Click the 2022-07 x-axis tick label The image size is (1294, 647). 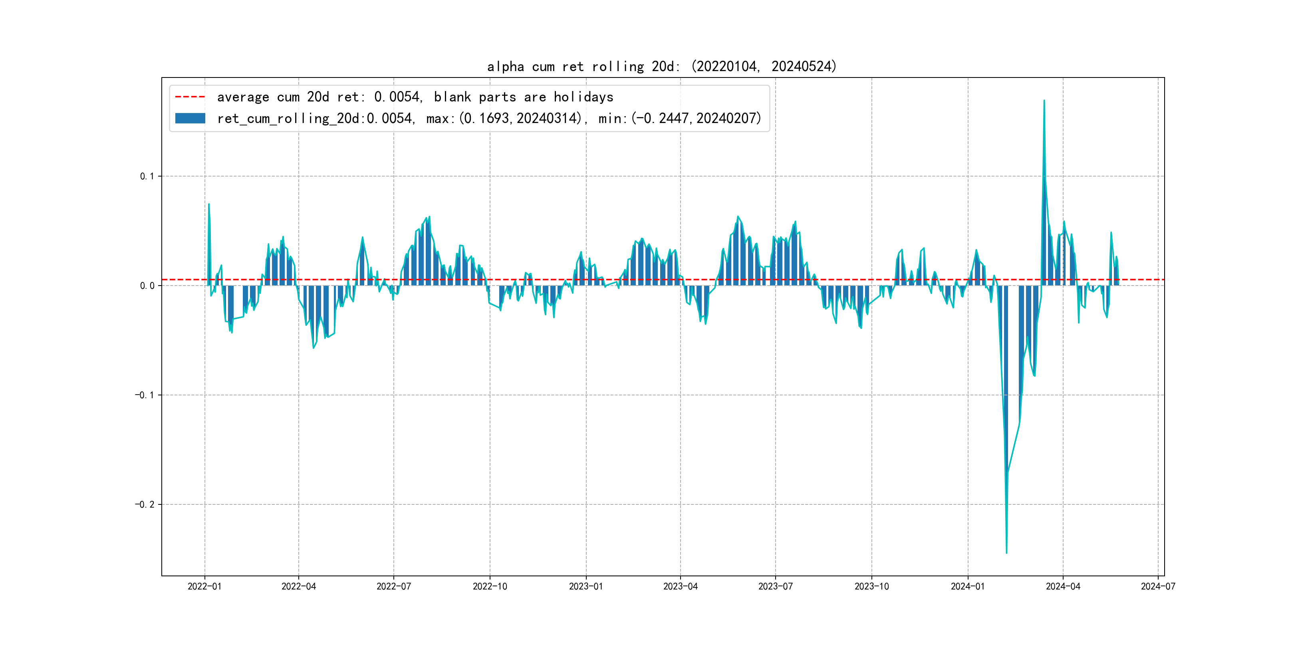tap(393, 586)
